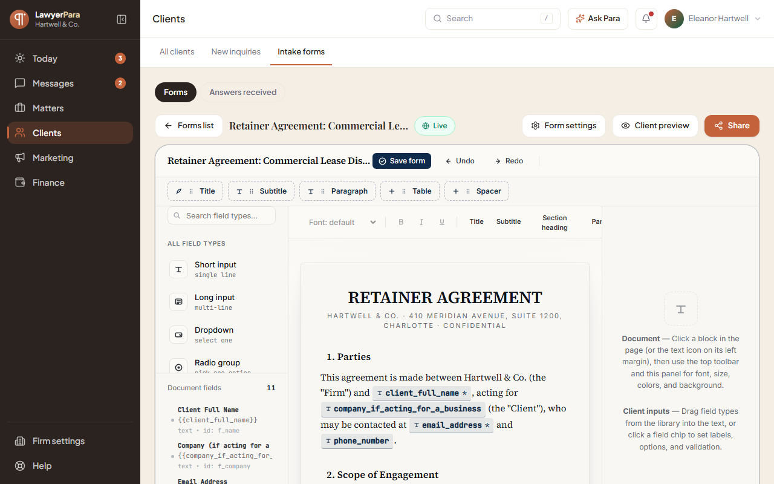Click the Share button
The image size is (774, 484).
pyautogui.click(x=732, y=126)
